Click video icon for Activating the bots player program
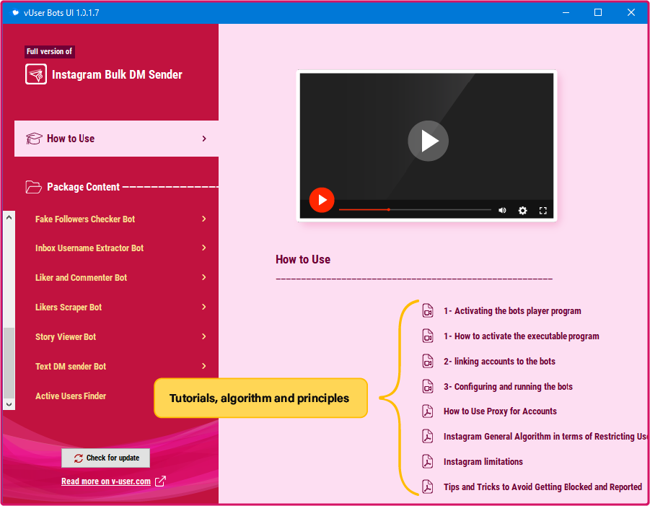The height and width of the screenshot is (506, 650). point(428,310)
